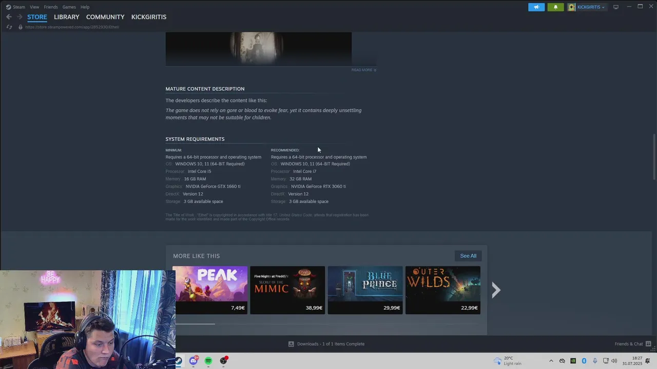Expand READ MORE on the description
The height and width of the screenshot is (369, 657).
coord(364,70)
